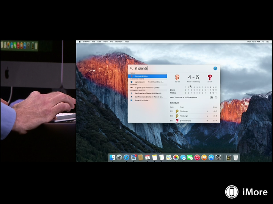Open Notification Center menu bar icon
The image size is (273, 204).
pos(268,42)
